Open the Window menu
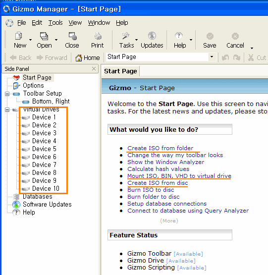 pos(99,23)
